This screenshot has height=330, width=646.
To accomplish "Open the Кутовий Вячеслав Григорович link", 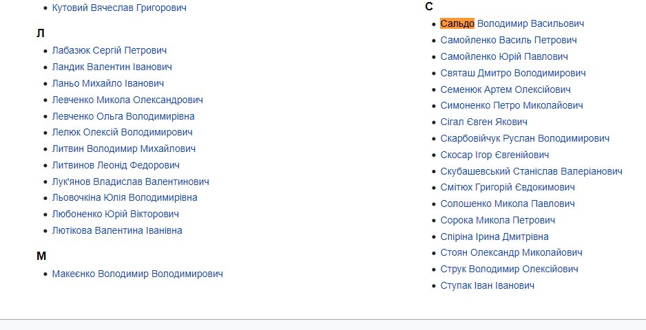I will click(118, 8).
